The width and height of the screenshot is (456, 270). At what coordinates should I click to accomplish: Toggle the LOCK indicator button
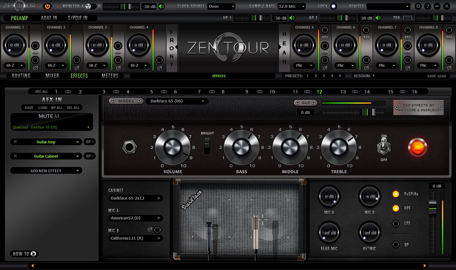pos(333,6)
